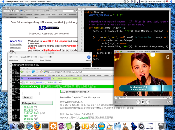Open the Movie menu
The width and height of the screenshot is (175, 130).
[x=33, y=2]
